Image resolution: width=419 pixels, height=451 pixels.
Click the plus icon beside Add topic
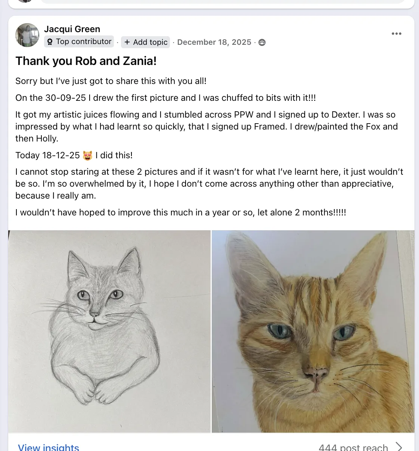pyautogui.click(x=127, y=42)
